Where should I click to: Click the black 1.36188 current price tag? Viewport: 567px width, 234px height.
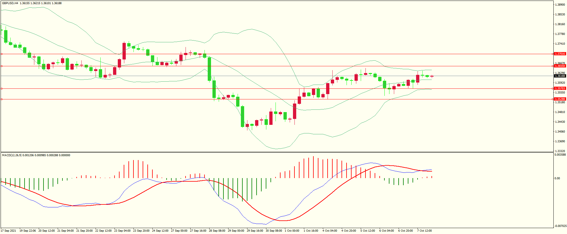[560, 76]
